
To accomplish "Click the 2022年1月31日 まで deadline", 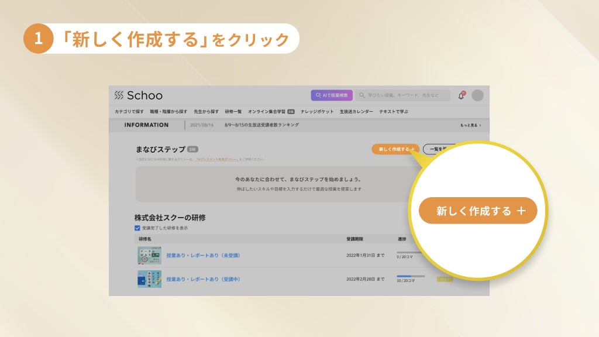I will [365, 255].
